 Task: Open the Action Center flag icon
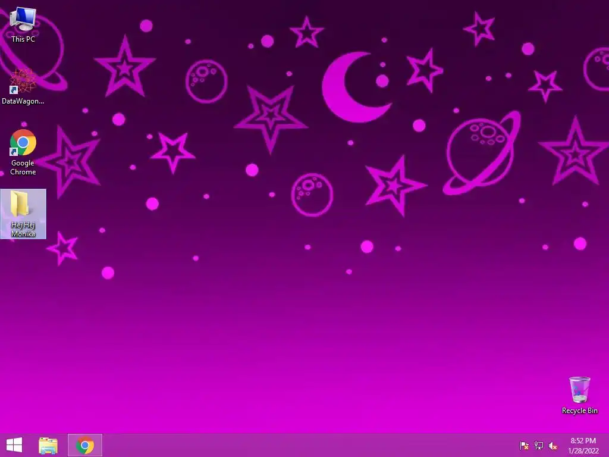coord(525,445)
